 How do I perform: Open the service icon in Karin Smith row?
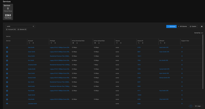[7, 73]
